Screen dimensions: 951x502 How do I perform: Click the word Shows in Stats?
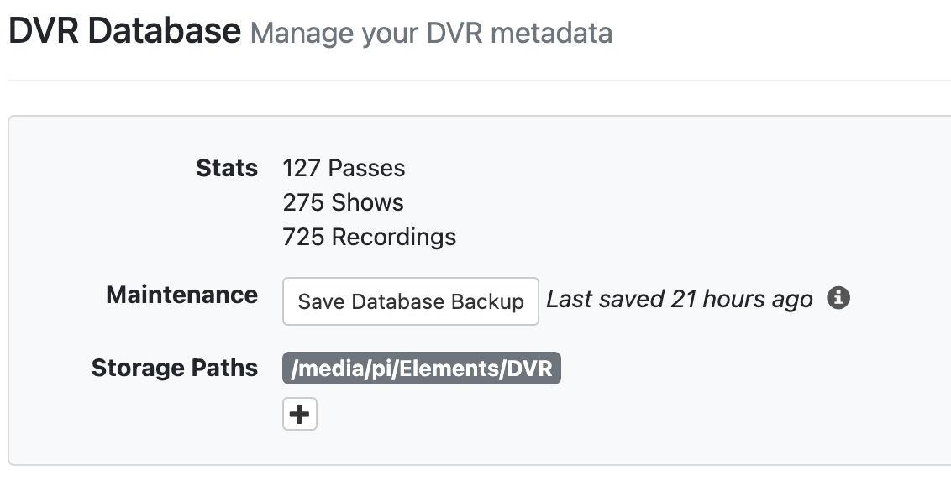(367, 202)
